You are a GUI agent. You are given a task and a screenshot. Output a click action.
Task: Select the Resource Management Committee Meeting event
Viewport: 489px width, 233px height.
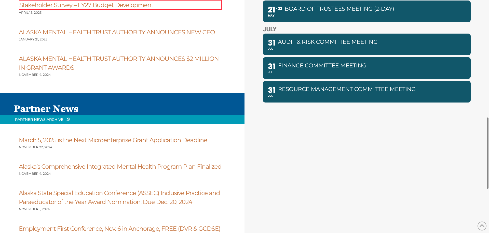347,89
